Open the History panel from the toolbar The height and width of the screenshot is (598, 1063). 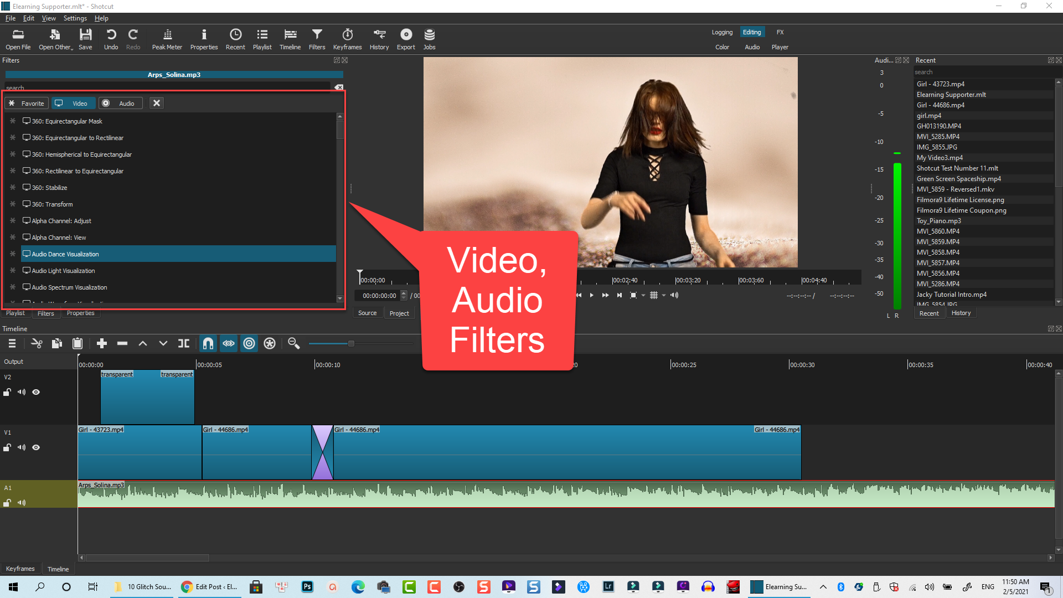tap(379, 39)
